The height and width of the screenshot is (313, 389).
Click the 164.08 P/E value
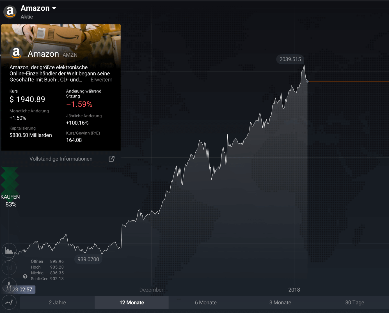click(74, 140)
